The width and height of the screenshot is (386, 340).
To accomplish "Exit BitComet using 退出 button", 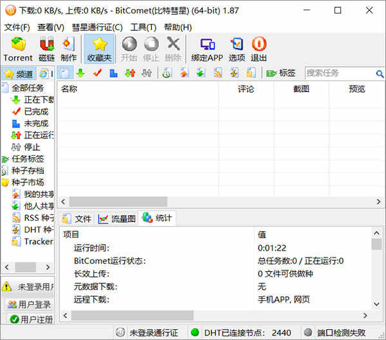I will pos(259,49).
